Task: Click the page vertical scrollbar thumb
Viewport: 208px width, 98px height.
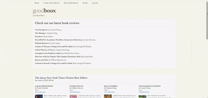Action: coord(207,20)
